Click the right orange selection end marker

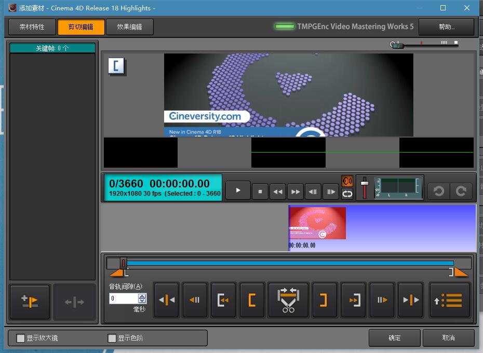(461, 273)
